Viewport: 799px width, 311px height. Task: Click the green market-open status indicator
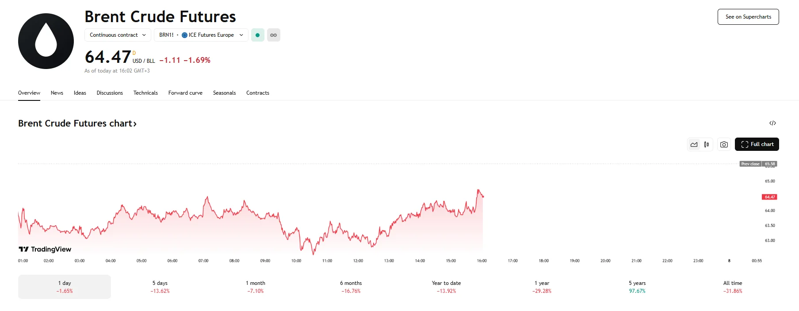pos(257,35)
